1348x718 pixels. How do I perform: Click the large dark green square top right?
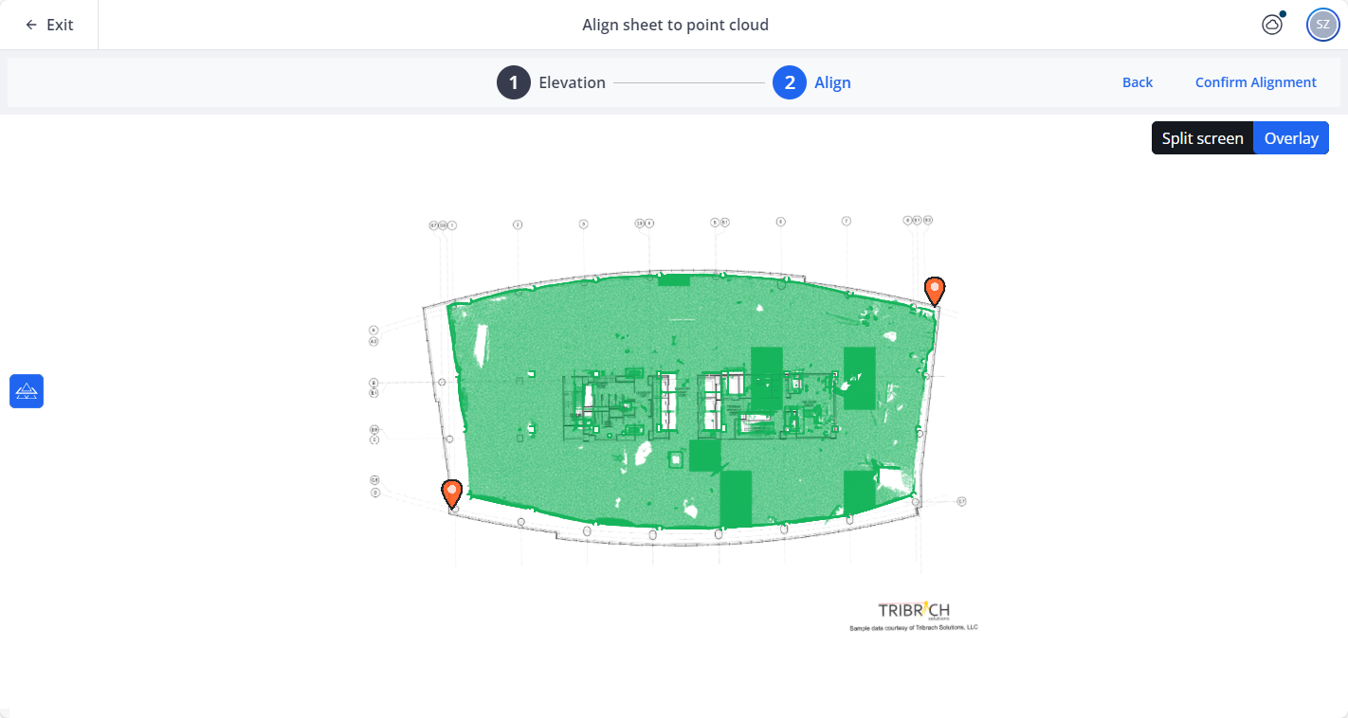(860, 377)
